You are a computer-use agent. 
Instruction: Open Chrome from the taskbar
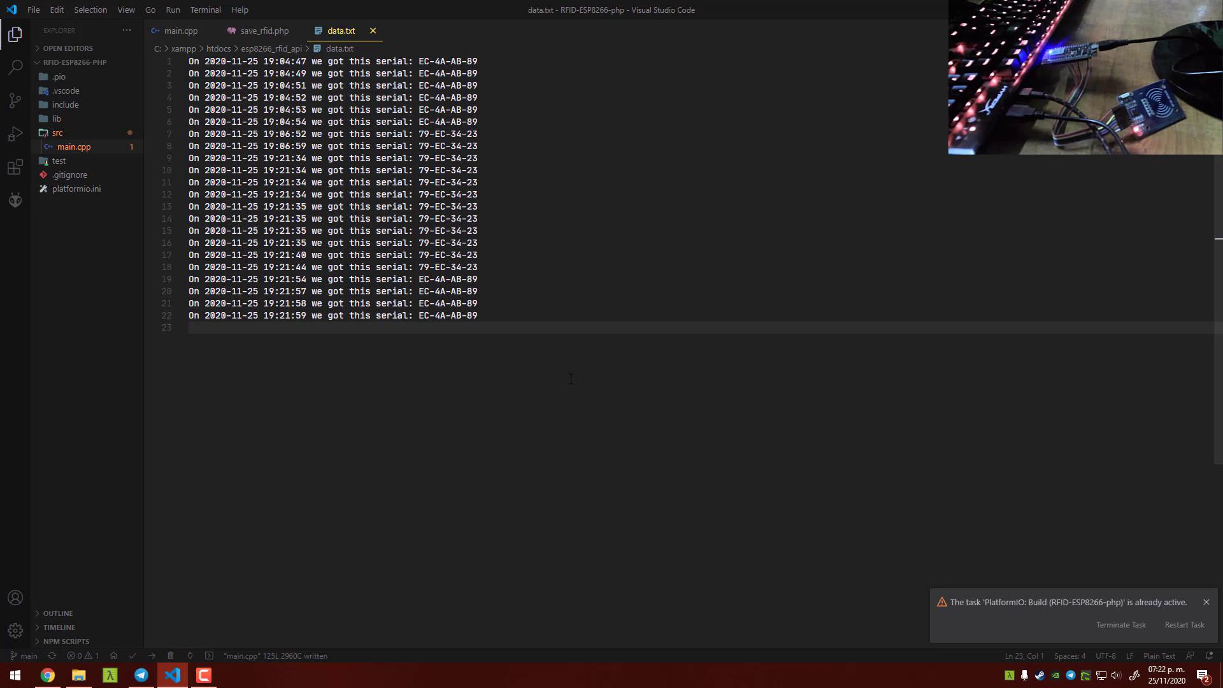click(x=48, y=675)
